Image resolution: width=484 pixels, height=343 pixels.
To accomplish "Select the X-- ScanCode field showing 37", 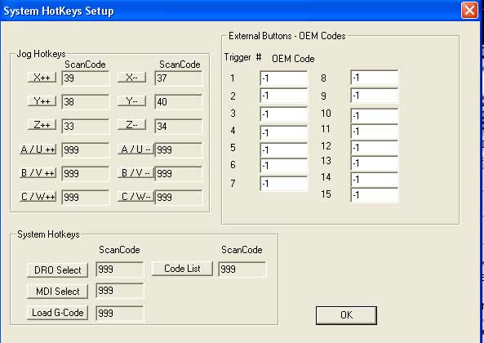I will pos(179,78).
